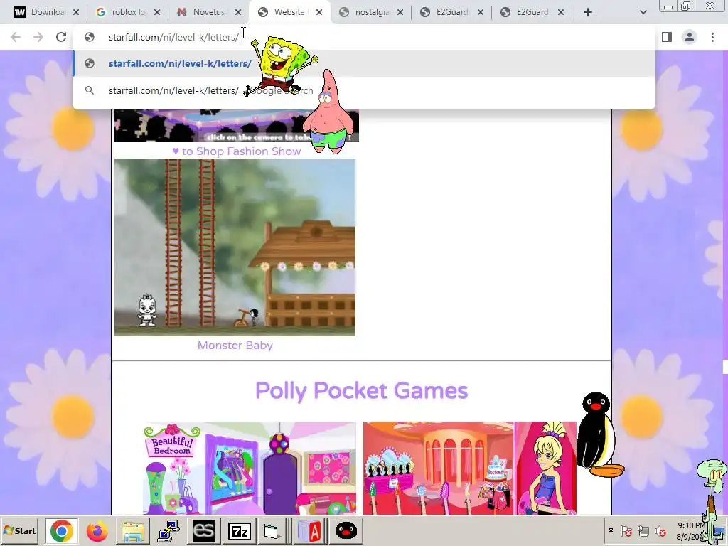The image size is (728, 546).
Task: Open the Polly Pocket guitar stage game
Action: click(470, 468)
